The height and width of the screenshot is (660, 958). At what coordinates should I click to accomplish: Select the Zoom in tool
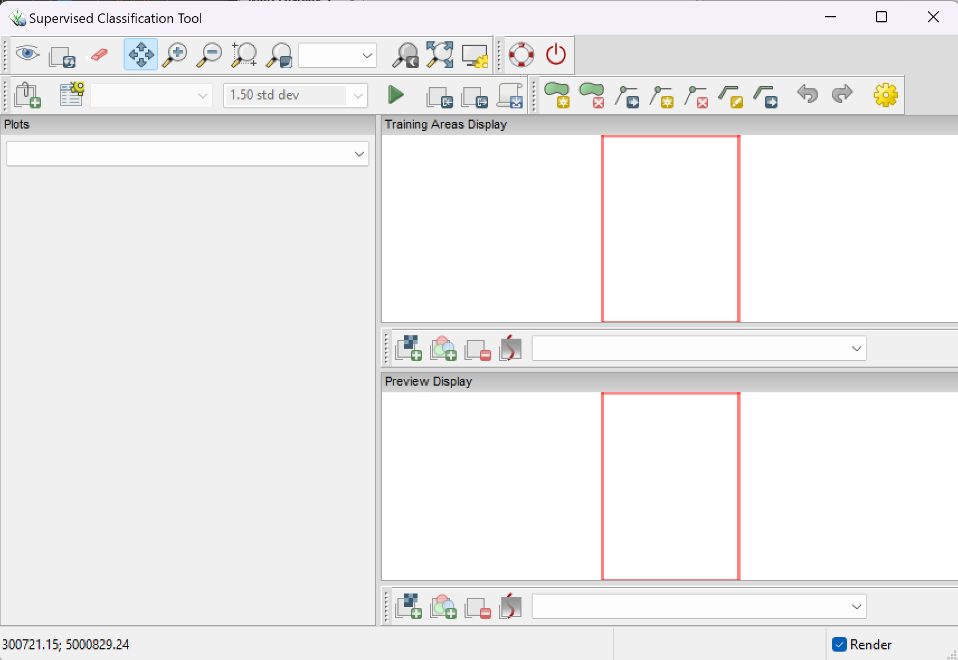click(175, 55)
